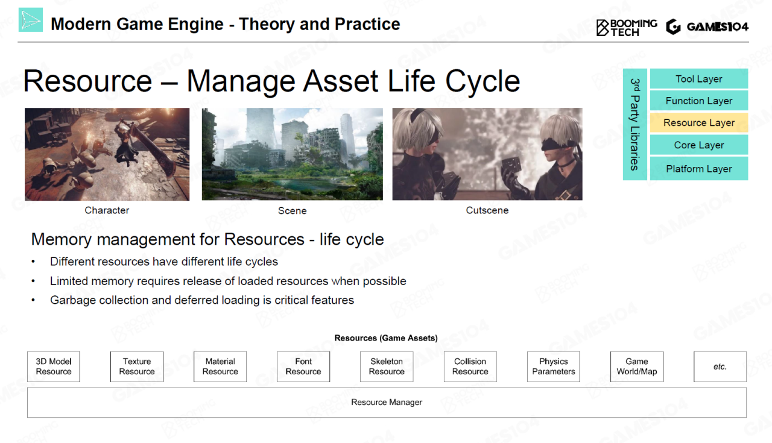Screen dimensions: 772x443
Task: Click the Font Resource box
Action: coord(303,366)
